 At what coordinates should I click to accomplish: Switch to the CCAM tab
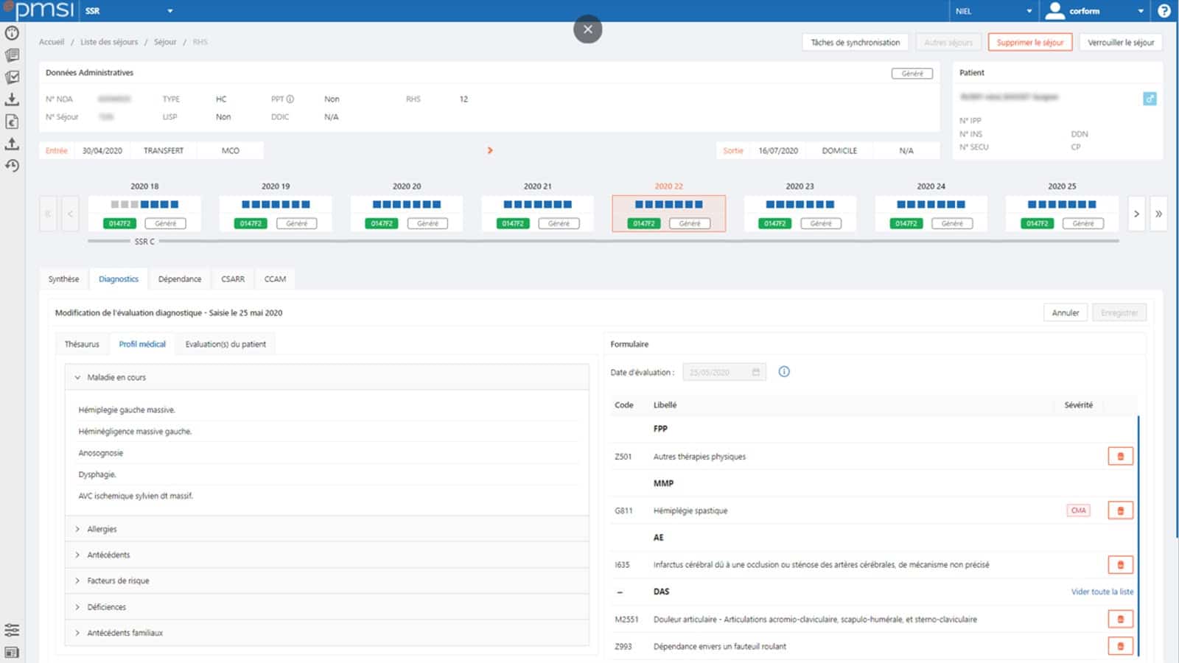coord(275,279)
